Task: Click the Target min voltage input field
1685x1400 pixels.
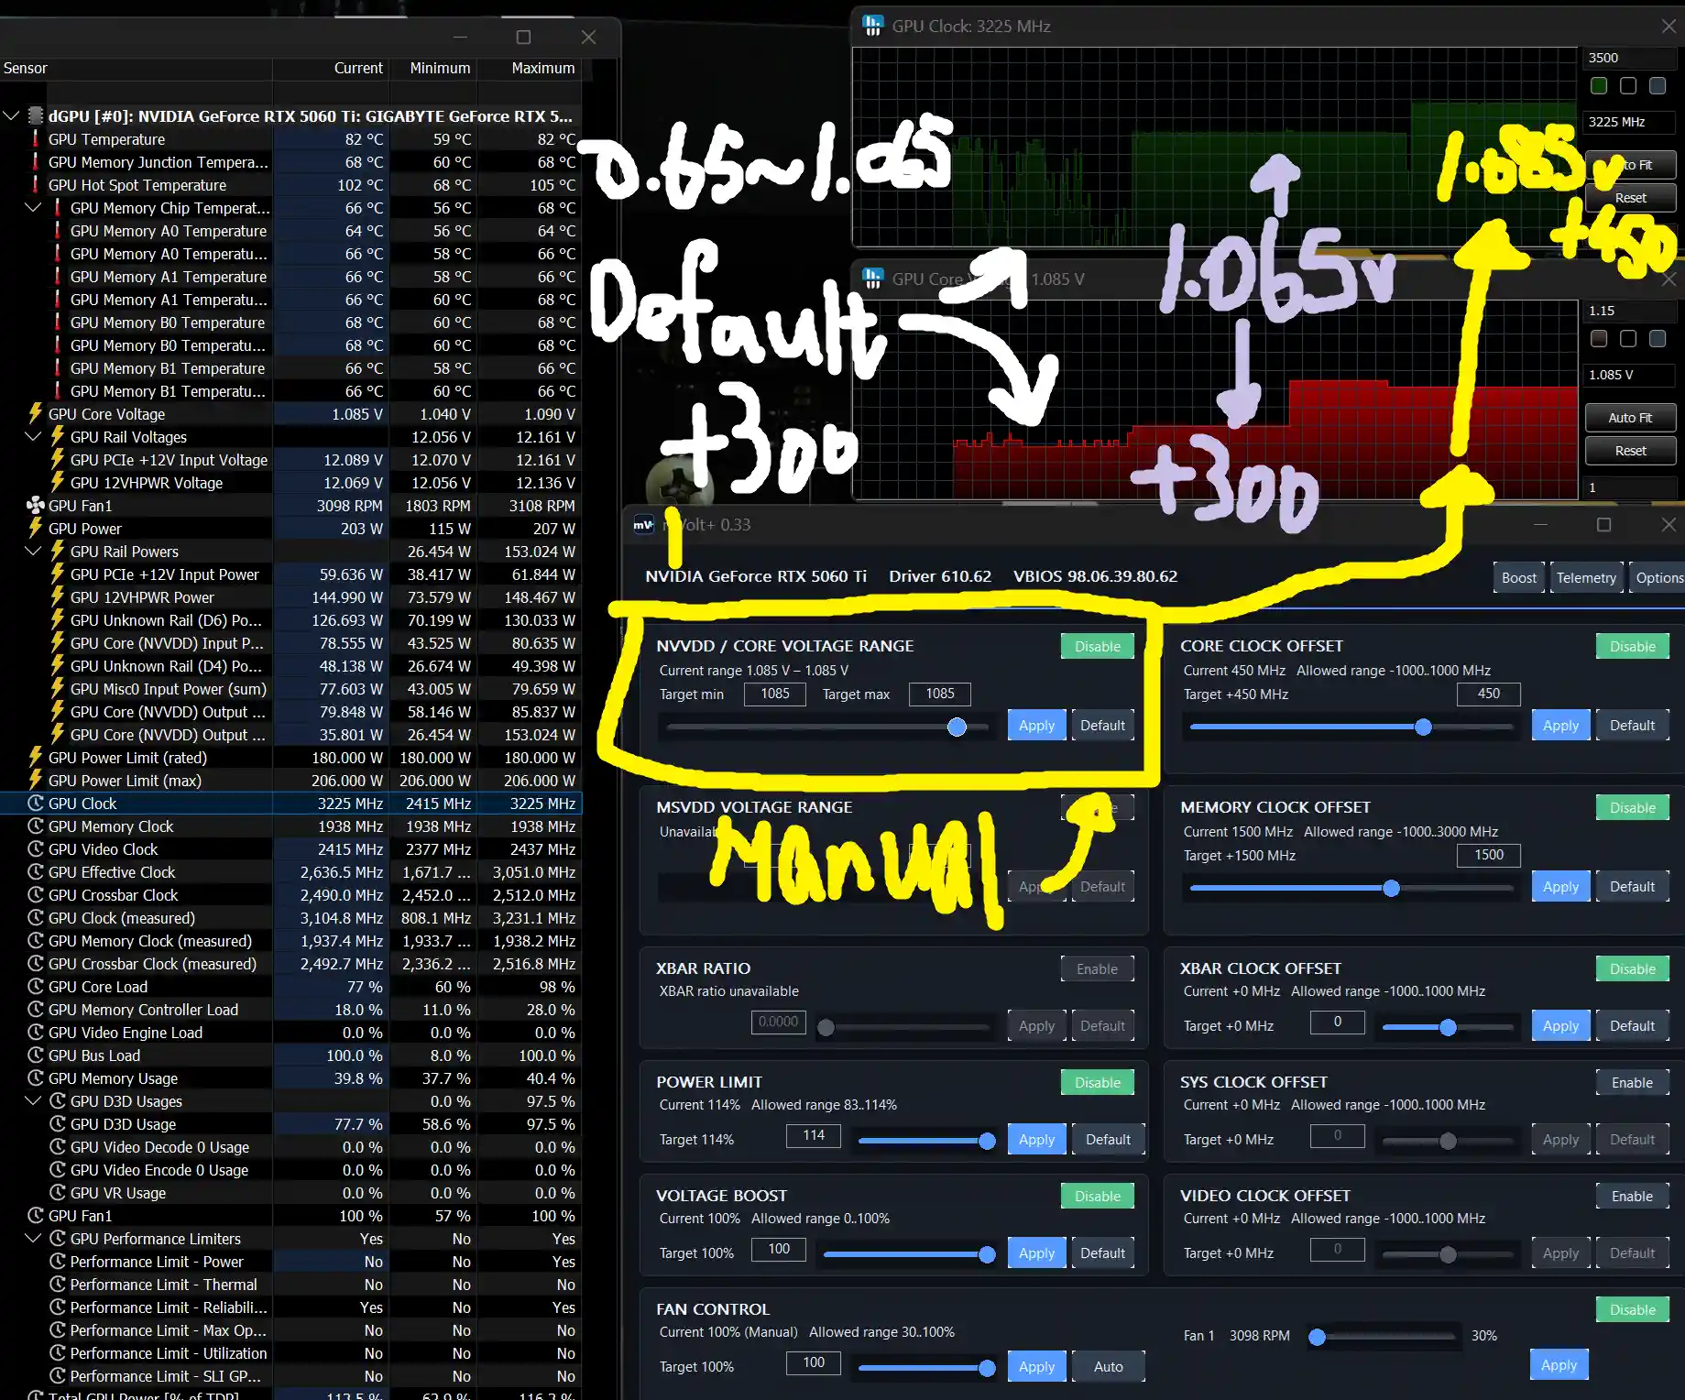Action: pos(775,694)
